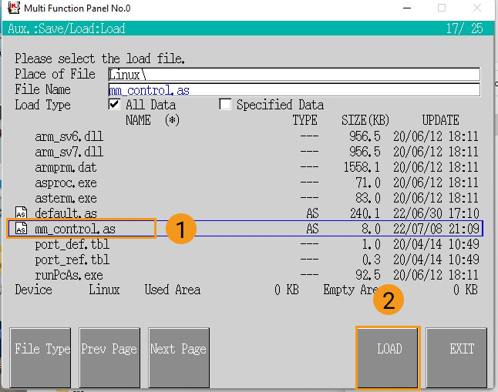Maximize the Multi Function Panel window
The height and width of the screenshot is (392, 498).
442,8
